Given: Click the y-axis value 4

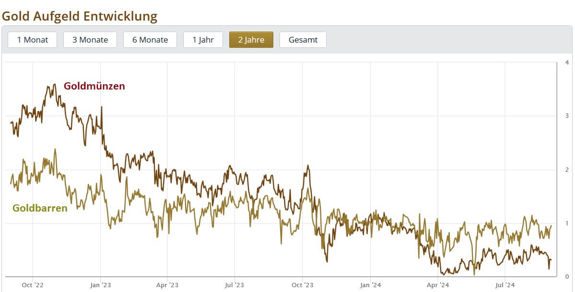Looking at the screenshot, I should click(x=567, y=63).
